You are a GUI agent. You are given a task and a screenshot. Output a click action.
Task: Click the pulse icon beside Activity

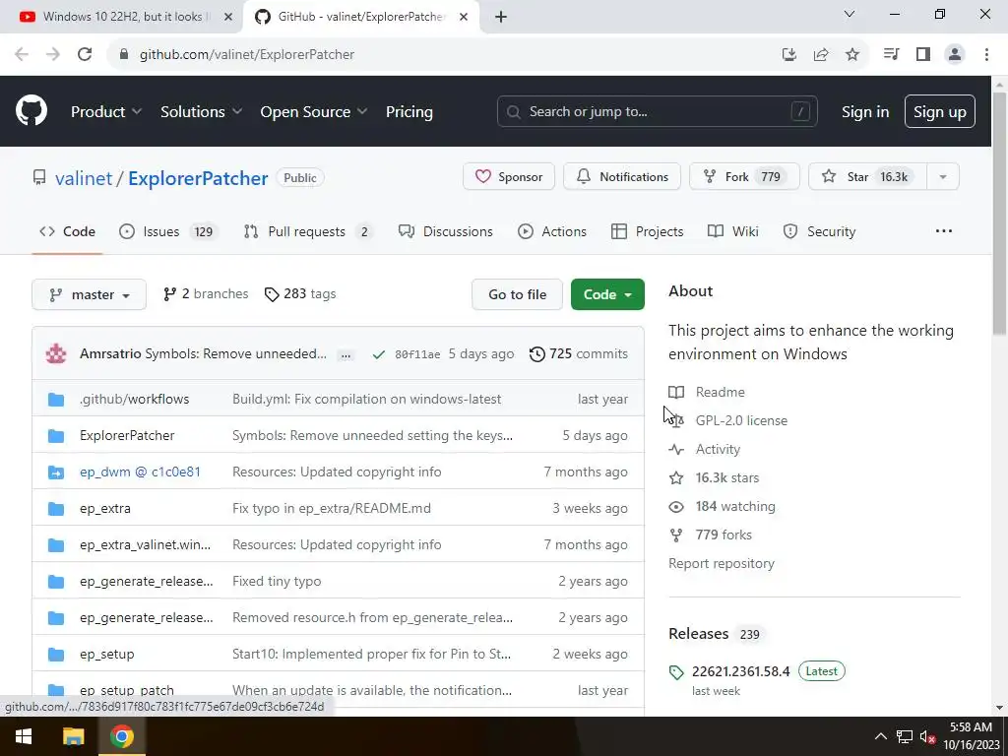point(676,449)
